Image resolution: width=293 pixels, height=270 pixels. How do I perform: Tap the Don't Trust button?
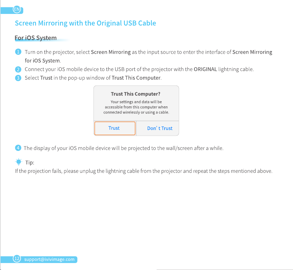pos(160,128)
